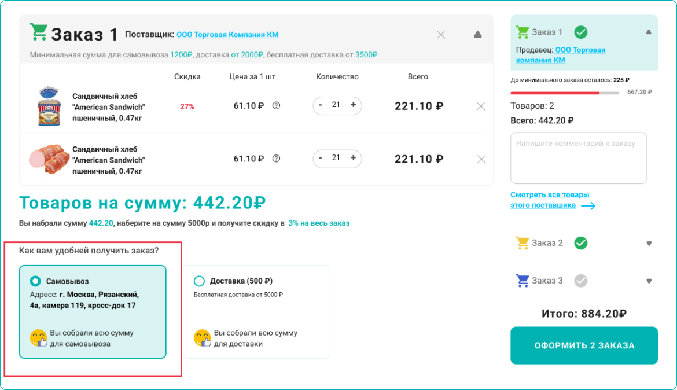Click the green checkmark next to Order 2
This screenshot has width=677, height=390.
click(x=581, y=243)
